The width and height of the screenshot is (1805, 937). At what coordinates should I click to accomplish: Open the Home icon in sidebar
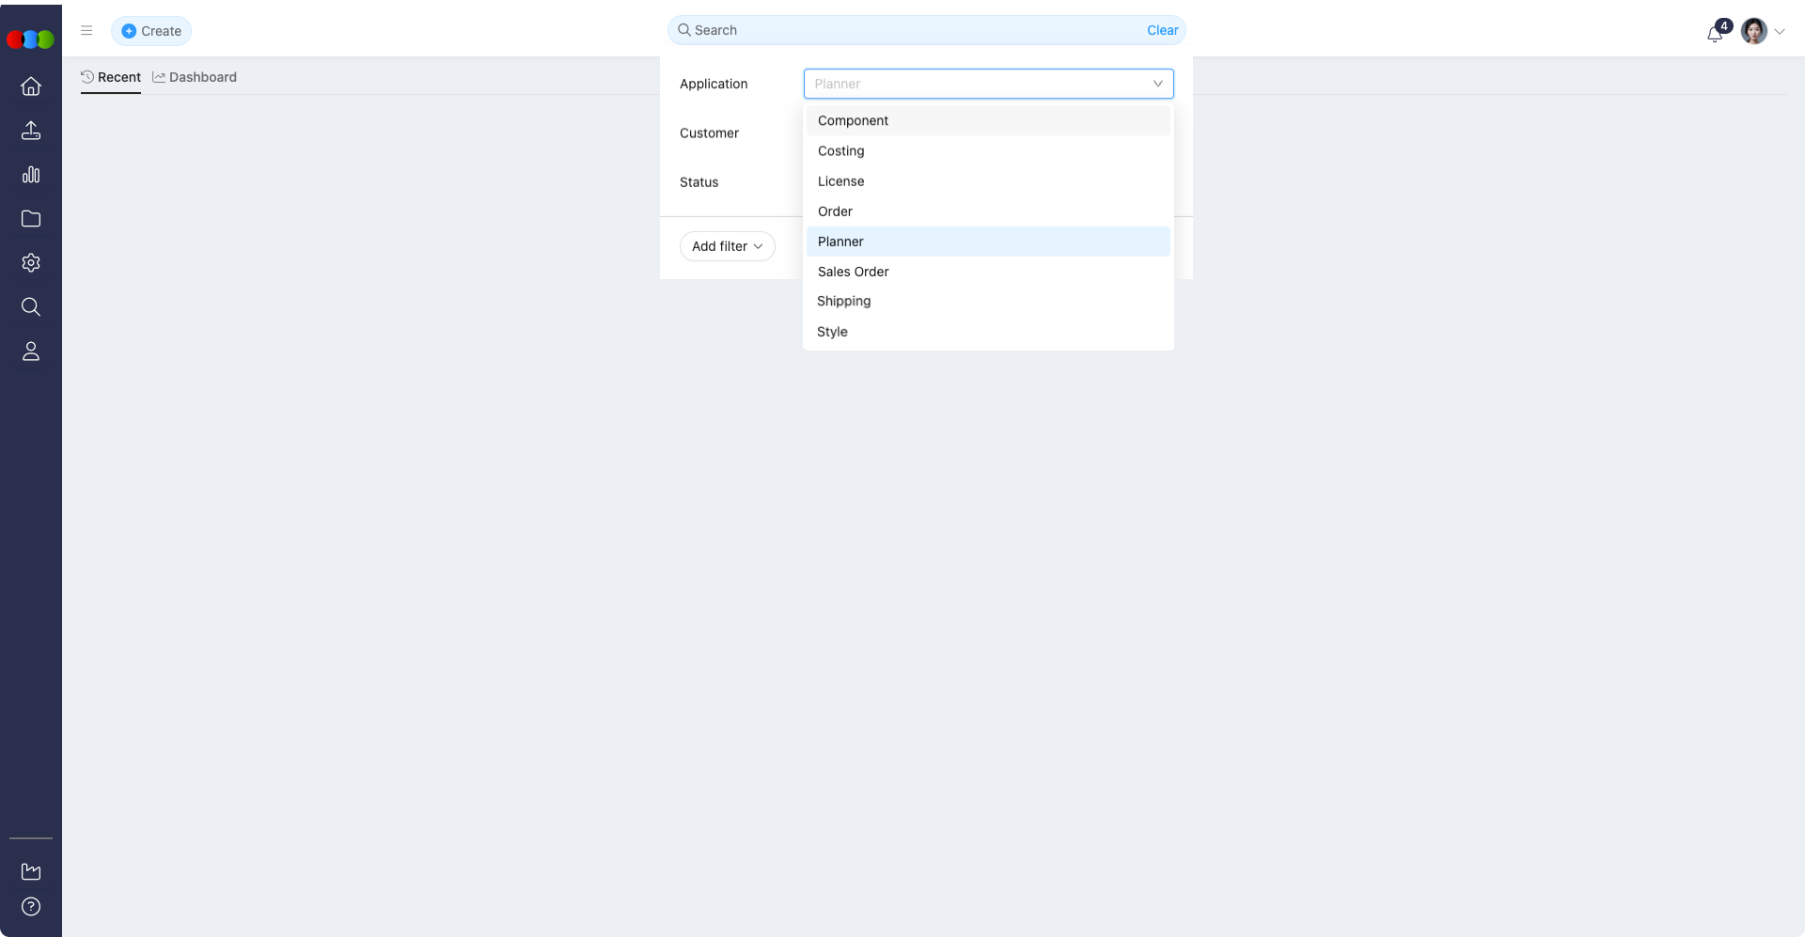(x=31, y=86)
